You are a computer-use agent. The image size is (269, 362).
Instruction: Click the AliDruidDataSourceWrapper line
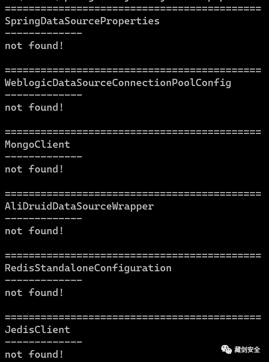click(x=79, y=206)
